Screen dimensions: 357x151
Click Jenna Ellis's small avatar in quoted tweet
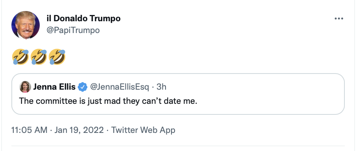pyautogui.click(x=25, y=87)
